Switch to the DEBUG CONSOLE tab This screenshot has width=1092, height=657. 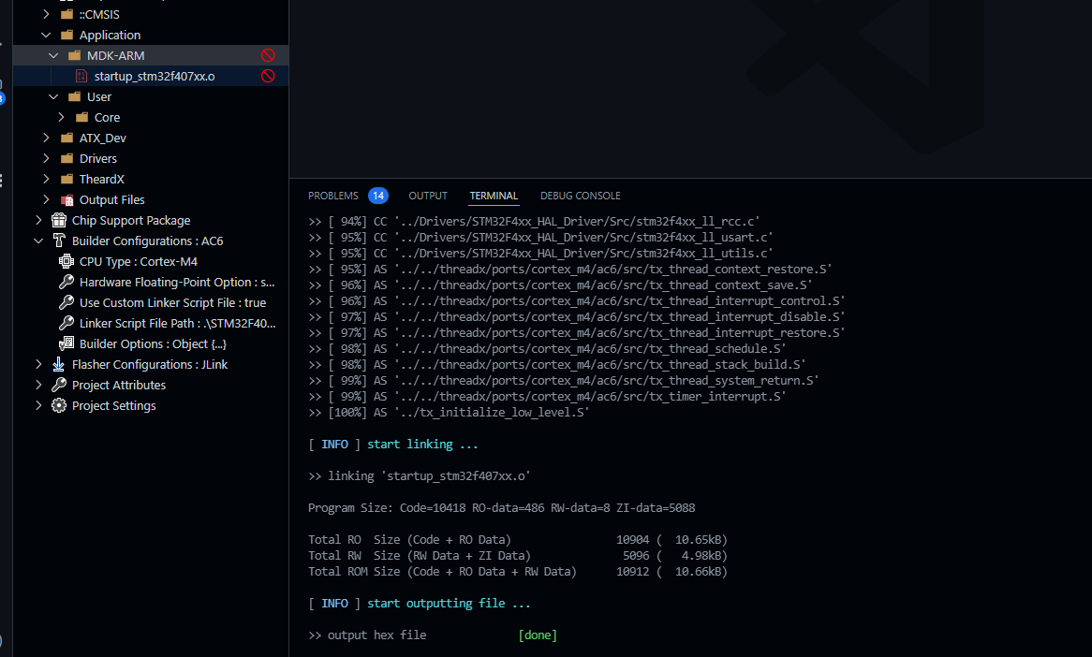point(580,196)
